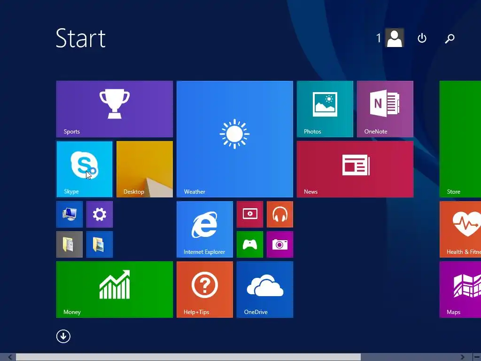Open the Video small tile
Viewport: 481px width, 361px height.
point(250,214)
